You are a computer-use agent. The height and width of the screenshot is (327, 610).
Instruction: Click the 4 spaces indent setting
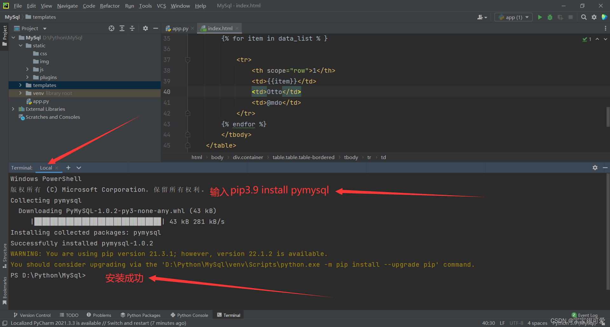point(538,323)
